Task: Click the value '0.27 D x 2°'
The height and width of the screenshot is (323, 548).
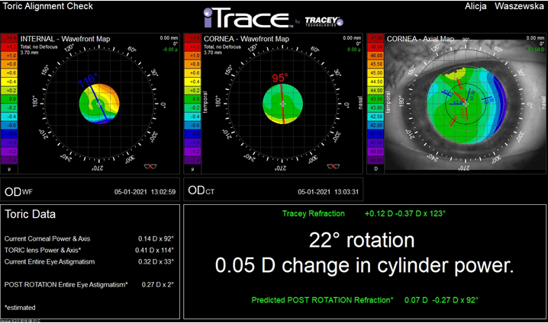Action: point(158,285)
